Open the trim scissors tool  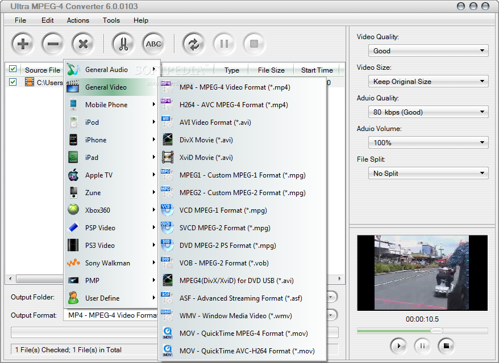point(123,44)
